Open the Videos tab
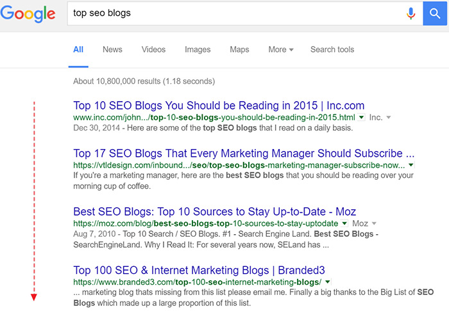The width and height of the screenshot is (449, 311). click(x=153, y=50)
